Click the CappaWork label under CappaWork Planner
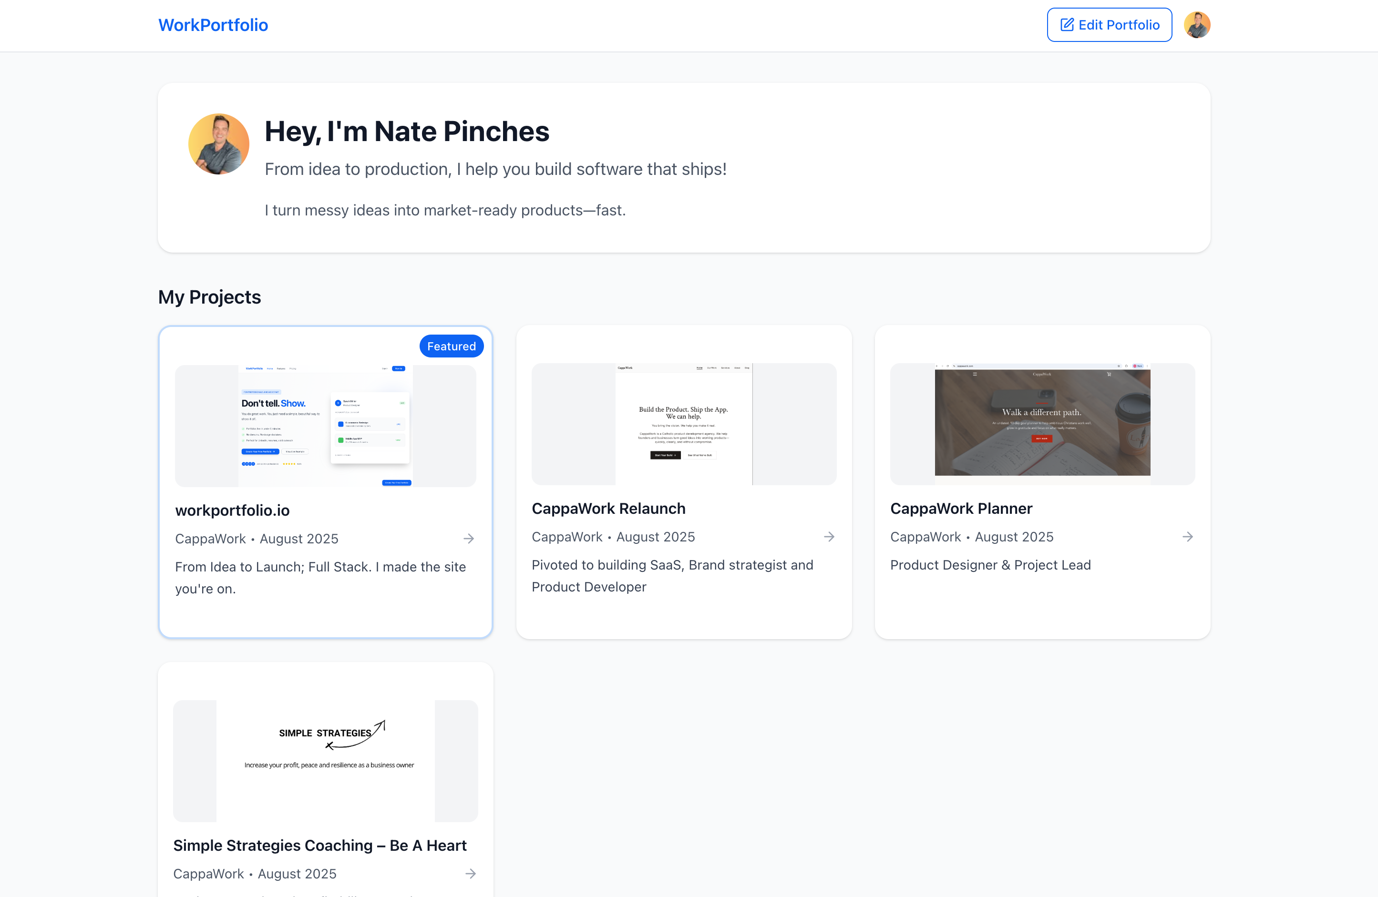Screen dimensions: 1378x897 [925, 537]
